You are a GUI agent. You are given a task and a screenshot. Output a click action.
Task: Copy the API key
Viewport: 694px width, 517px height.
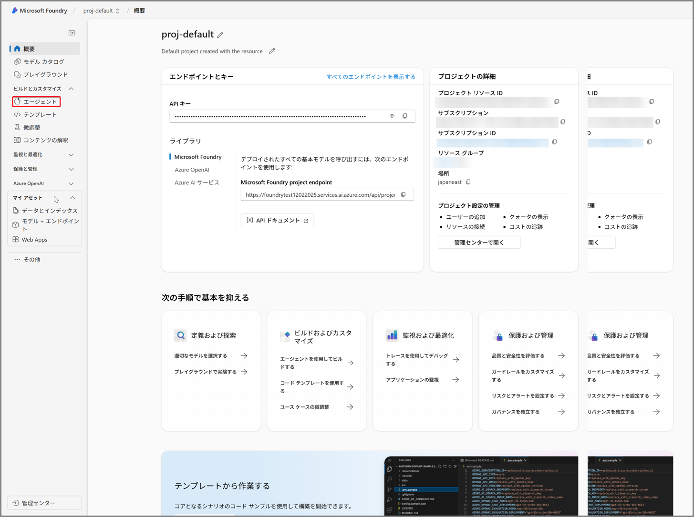pyautogui.click(x=405, y=116)
